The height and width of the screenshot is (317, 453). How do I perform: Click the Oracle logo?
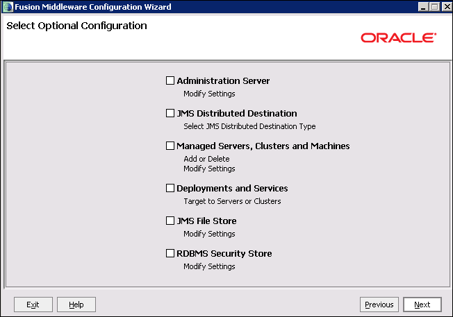tap(398, 37)
